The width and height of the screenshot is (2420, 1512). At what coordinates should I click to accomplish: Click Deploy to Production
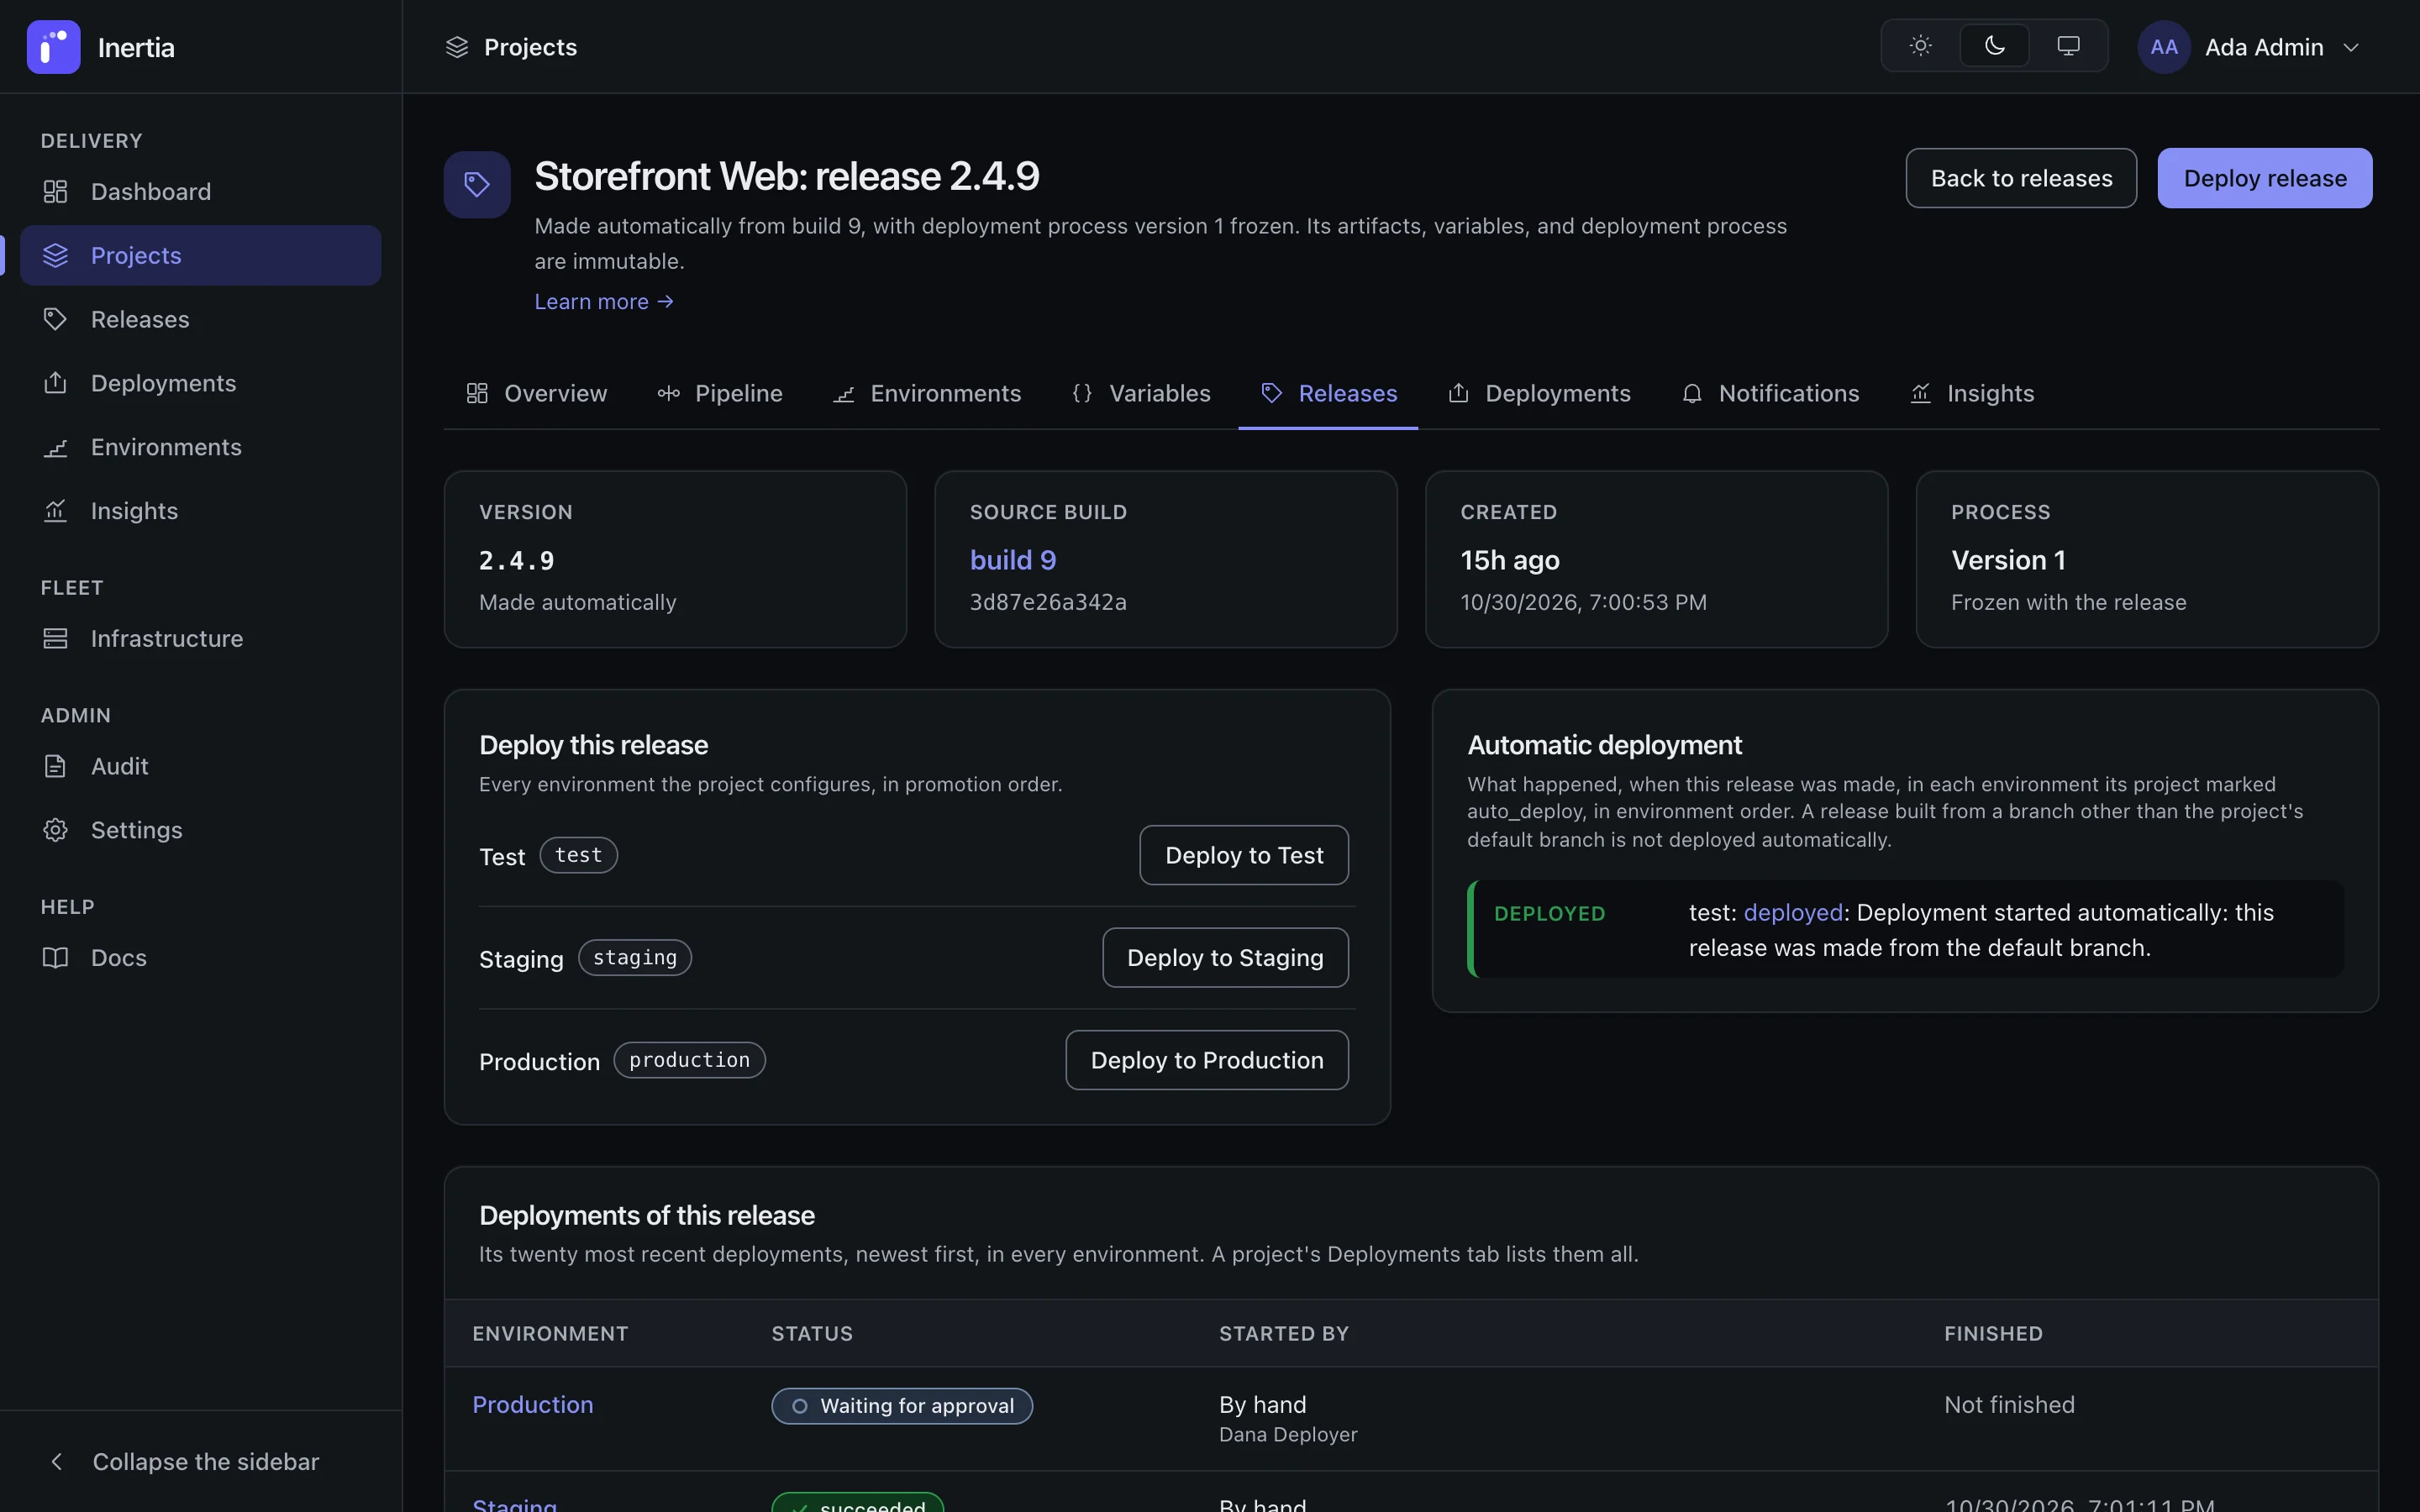(x=1207, y=1060)
